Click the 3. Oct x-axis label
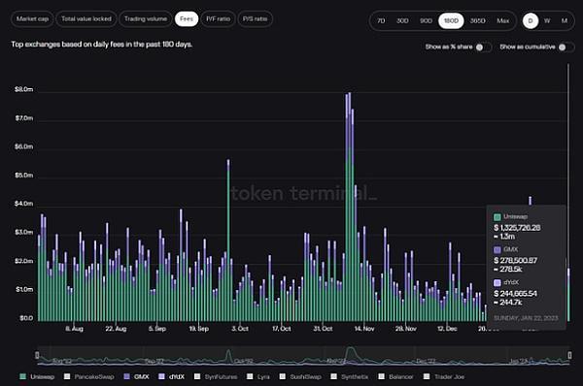Image resolution: width=583 pixels, height=386 pixels. (x=240, y=329)
